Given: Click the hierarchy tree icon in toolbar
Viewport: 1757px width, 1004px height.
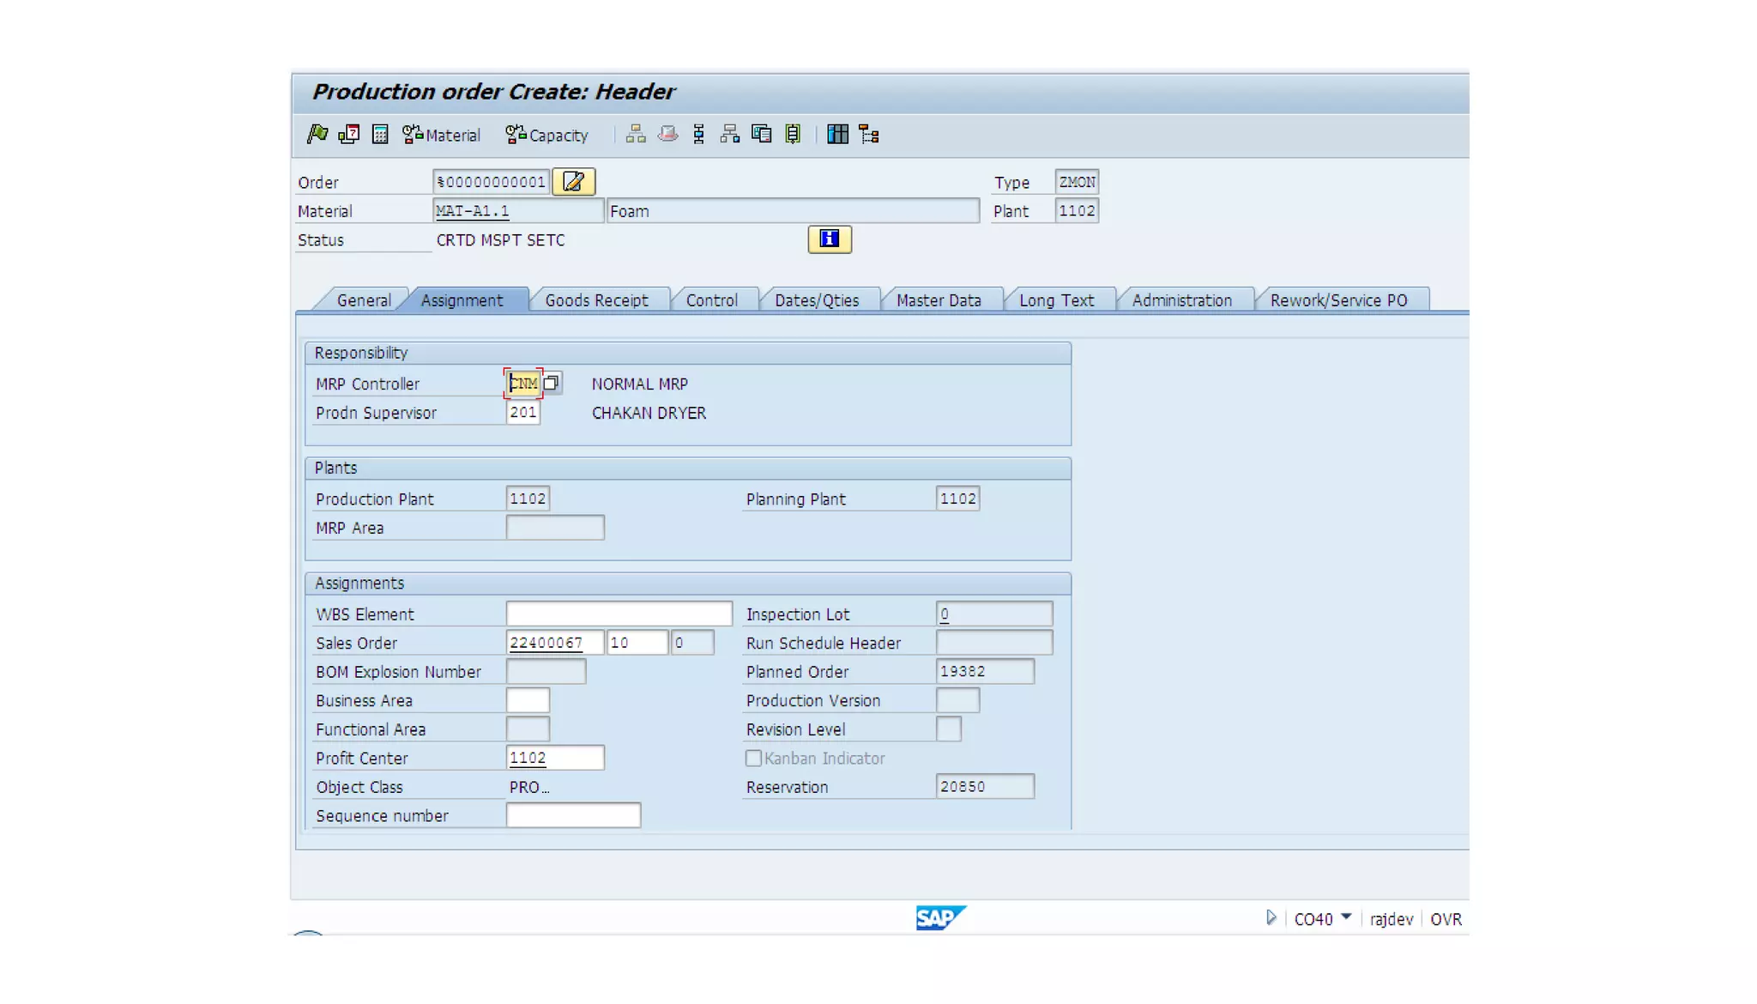Looking at the screenshot, I should 869,134.
